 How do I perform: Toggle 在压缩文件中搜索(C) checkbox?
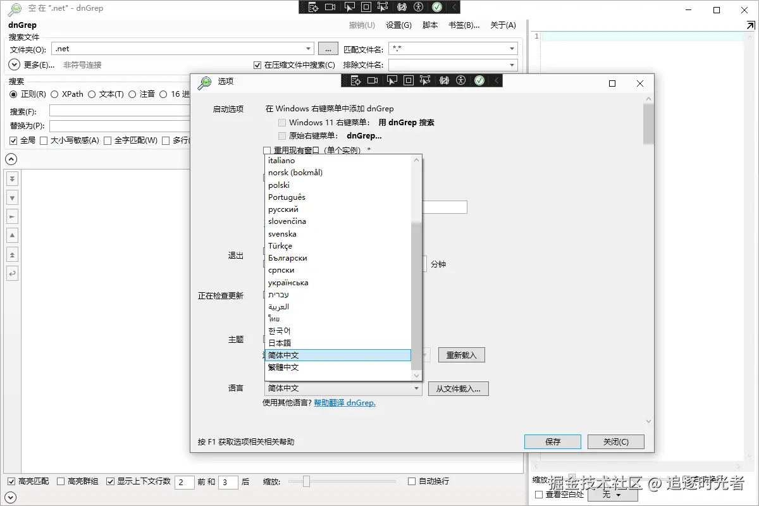257,65
